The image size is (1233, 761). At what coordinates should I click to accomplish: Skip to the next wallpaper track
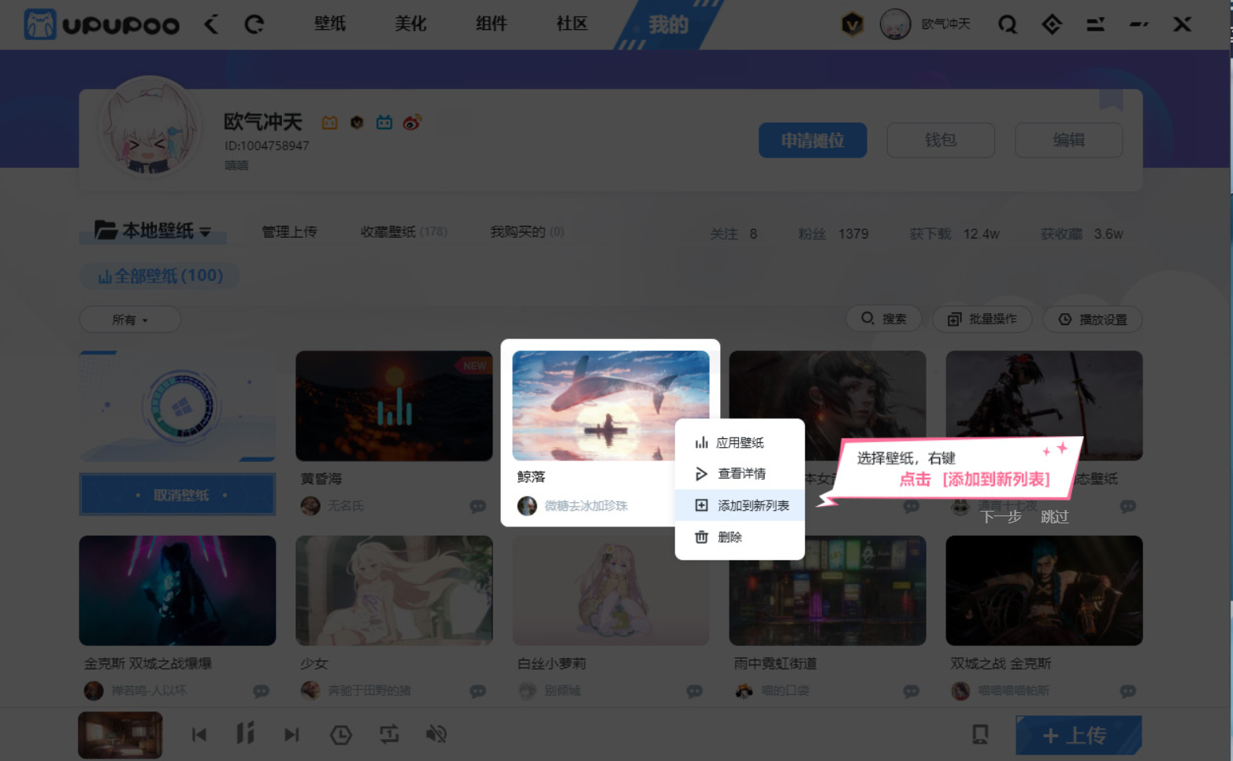[x=292, y=734]
